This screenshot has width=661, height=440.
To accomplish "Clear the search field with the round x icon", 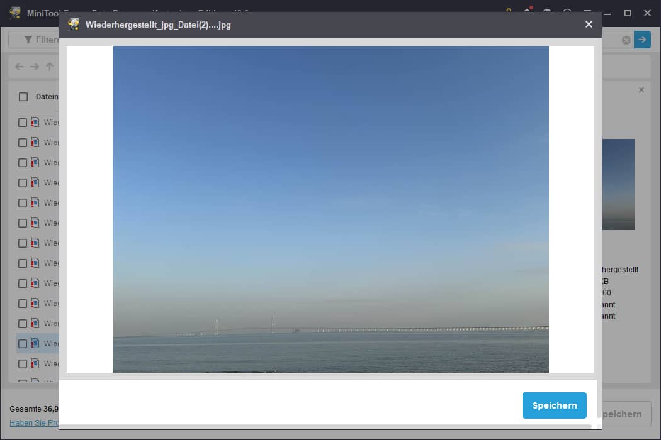I will (626, 40).
